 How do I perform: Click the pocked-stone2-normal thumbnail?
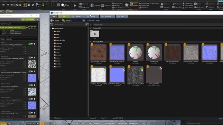(x=209, y=52)
